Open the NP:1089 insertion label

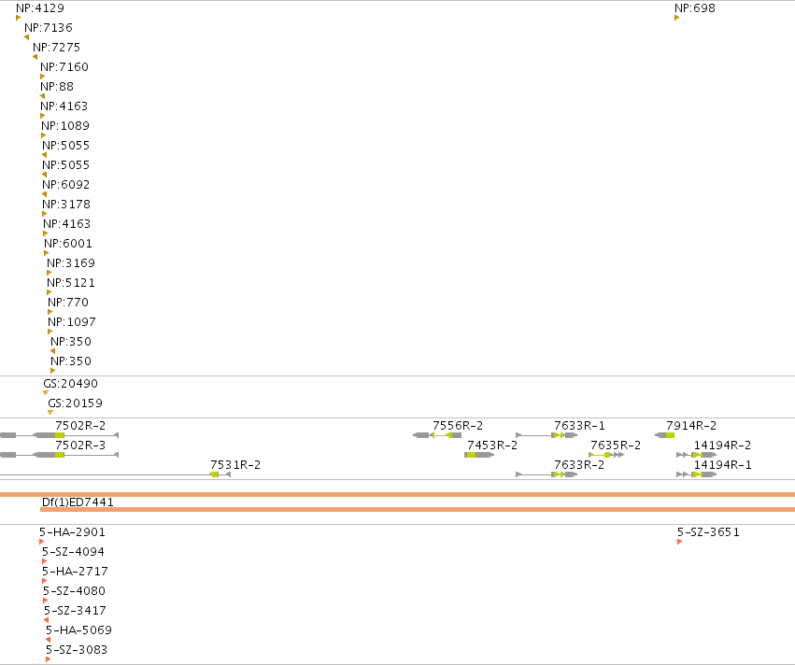click(x=65, y=126)
